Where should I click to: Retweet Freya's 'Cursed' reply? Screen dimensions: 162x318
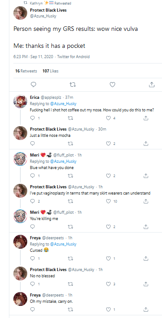coord(70,259)
